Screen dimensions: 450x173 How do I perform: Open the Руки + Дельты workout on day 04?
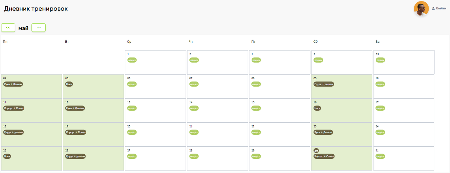[x=13, y=84]
